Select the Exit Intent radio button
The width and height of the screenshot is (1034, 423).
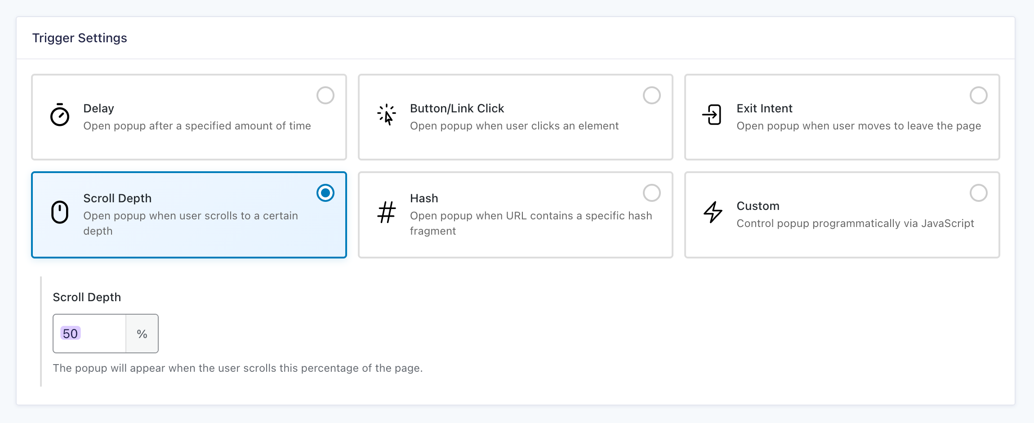(978, 95)
